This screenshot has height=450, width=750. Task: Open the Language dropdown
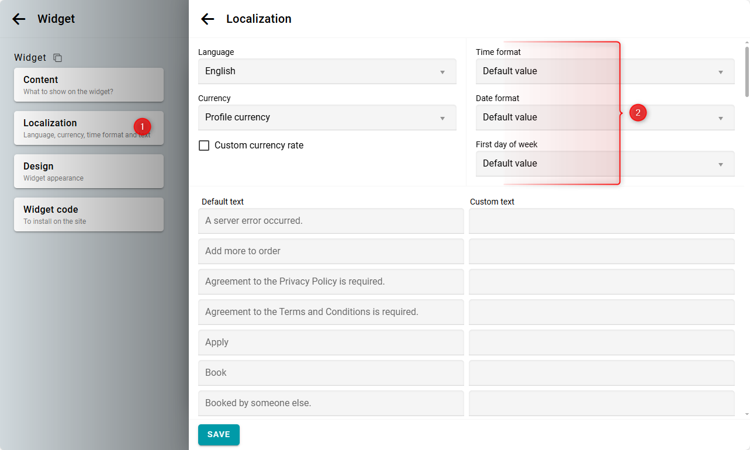click(327, 71)
